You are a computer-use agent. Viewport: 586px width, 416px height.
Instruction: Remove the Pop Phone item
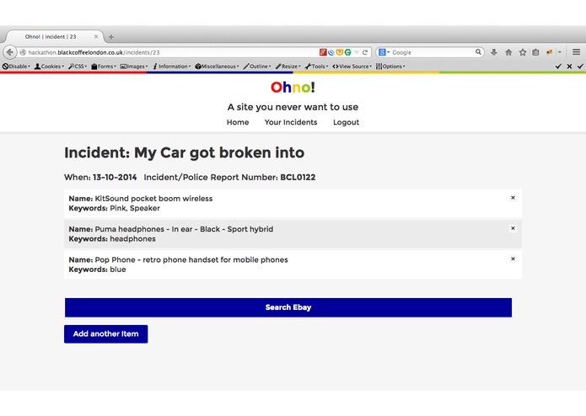click(x=513, y=259)
